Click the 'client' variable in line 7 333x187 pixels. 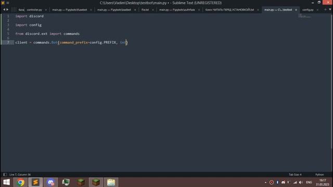coord(21,43)
